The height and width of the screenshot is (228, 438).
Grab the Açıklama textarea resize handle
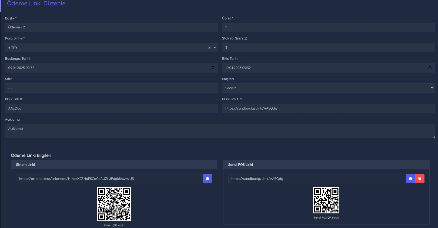[434, 137]
